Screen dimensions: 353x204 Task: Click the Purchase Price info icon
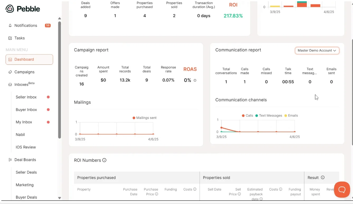coord(157,194)
